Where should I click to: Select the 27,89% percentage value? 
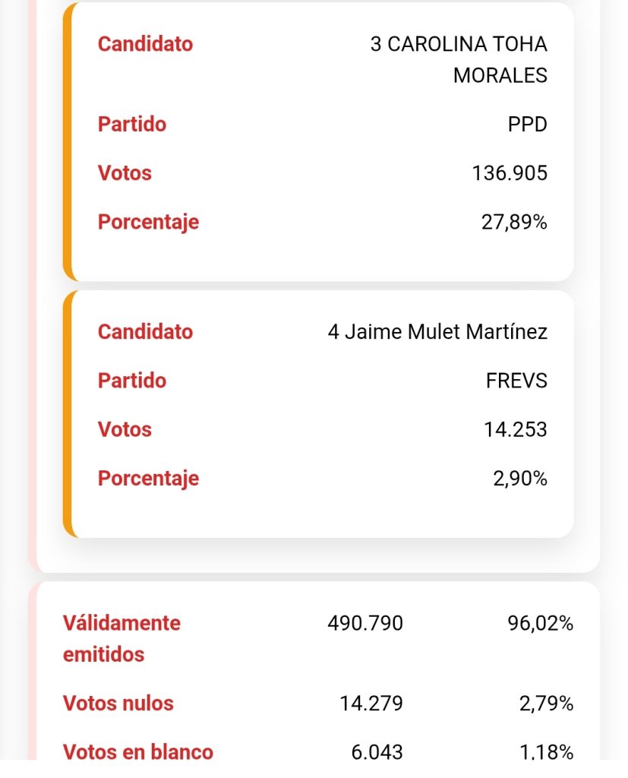point(513,223)
